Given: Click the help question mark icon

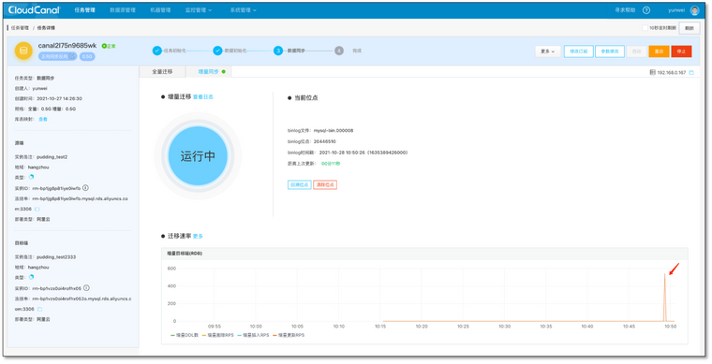Looking at the screenshot, I should (646, 10).
